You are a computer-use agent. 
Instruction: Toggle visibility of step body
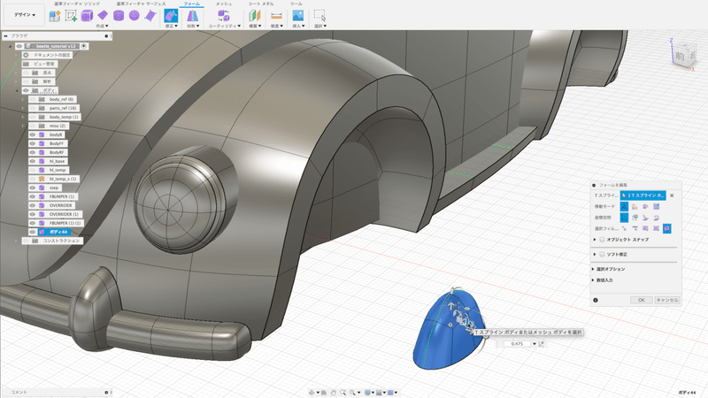(32, 188)
